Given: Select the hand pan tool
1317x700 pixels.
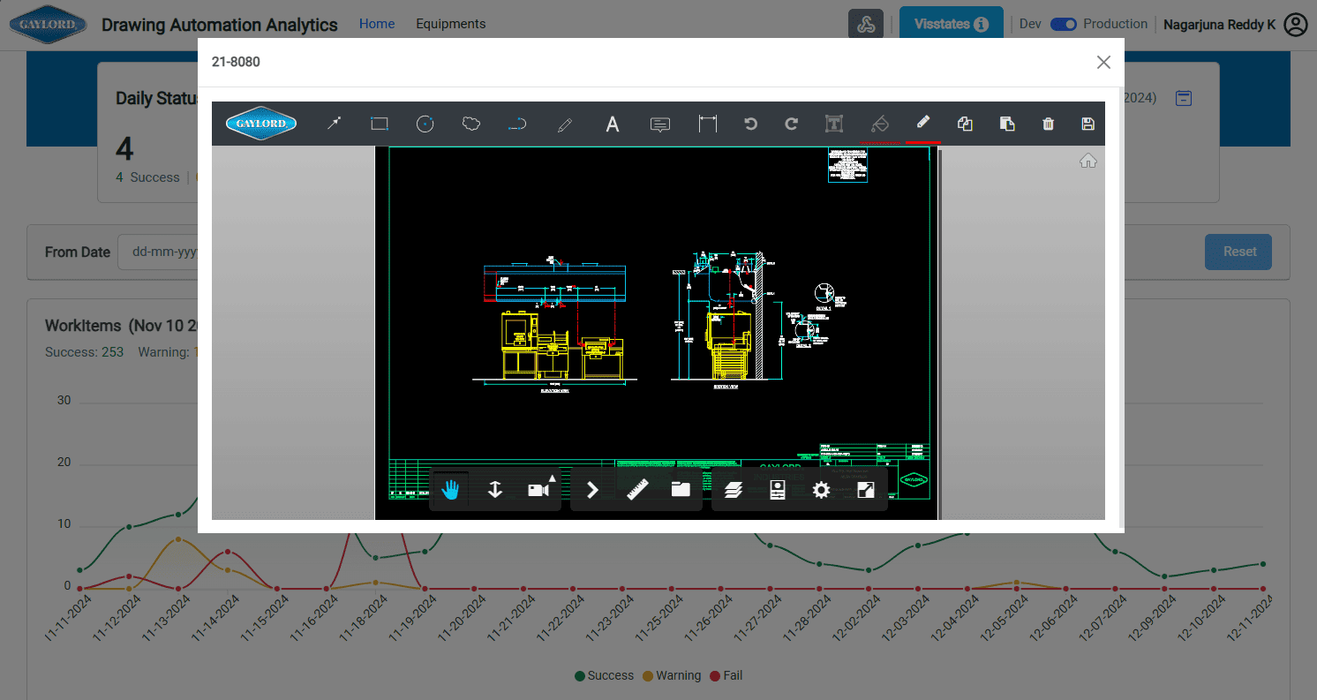Looking at the screenshot, I should 450,489.
